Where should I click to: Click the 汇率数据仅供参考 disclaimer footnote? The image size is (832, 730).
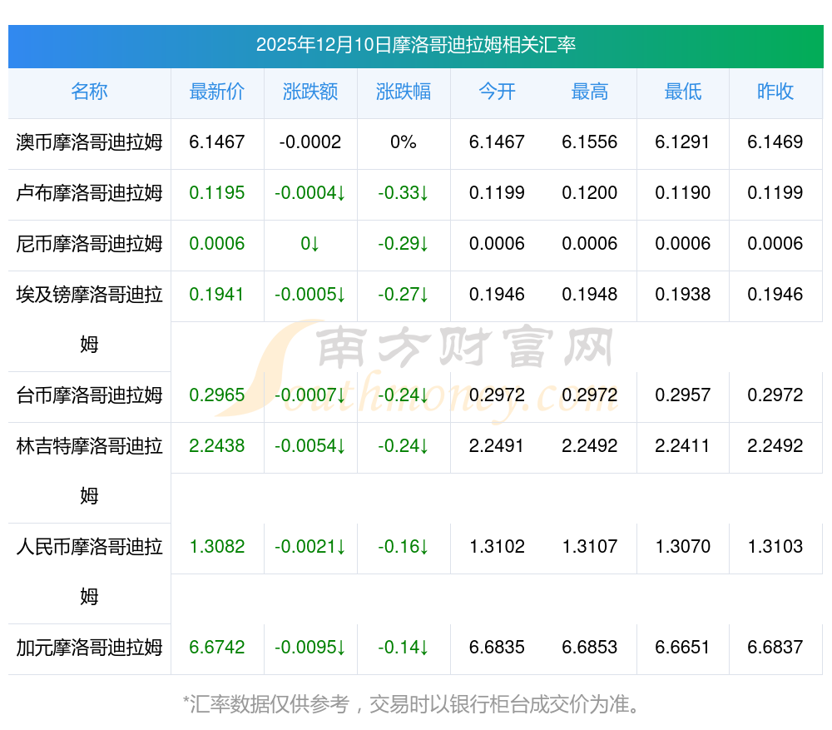pos(415,705)
